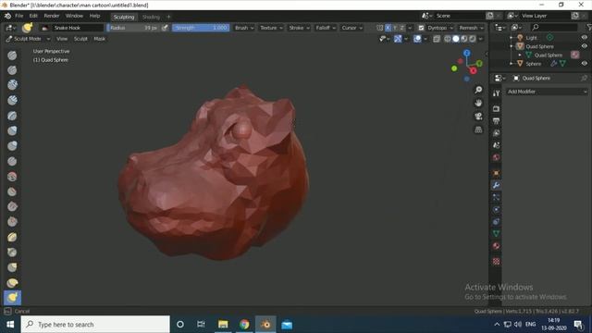Open the Render properties tab

[x=496, y=109]
